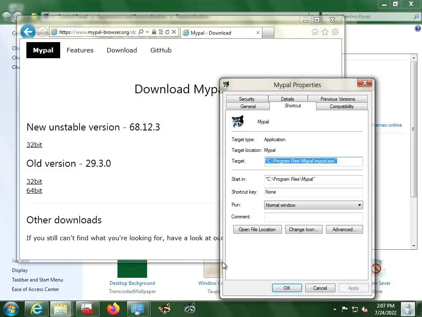
Task: Open the network tray icon
Action: coord(355,310)
